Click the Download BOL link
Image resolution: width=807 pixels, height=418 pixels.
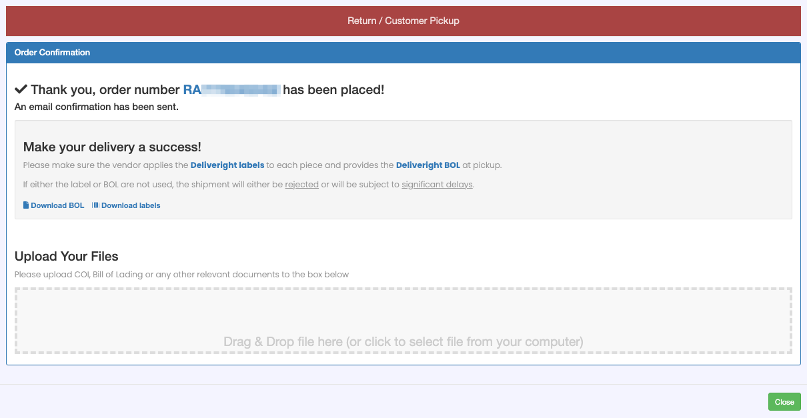click(53, 205)
